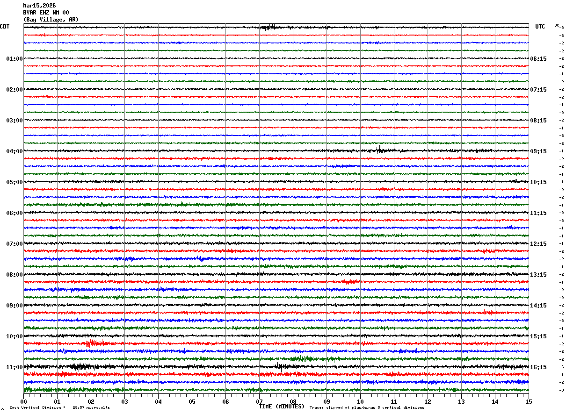Click minute '09' on the bottom time axis
The width and height of the screenshot is (566, 414).
coord(327,401)
